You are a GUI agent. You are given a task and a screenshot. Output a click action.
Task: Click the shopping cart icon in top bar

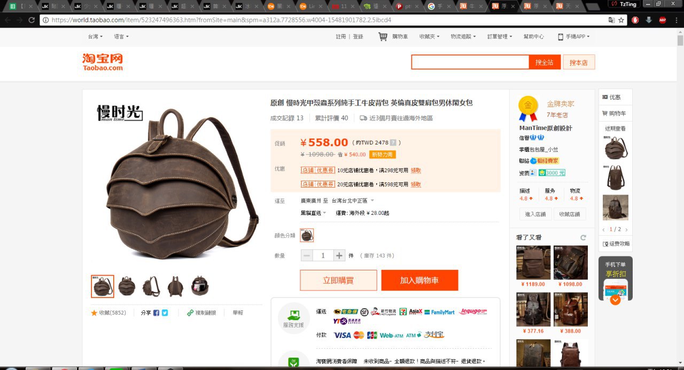tap(383, 37)
